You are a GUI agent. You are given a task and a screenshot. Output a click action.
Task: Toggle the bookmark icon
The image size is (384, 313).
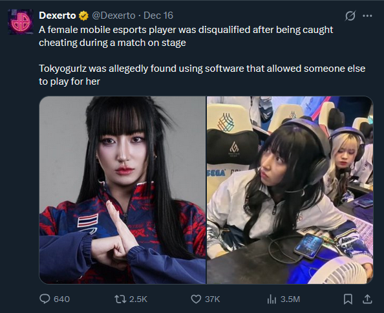coord(348,299)
